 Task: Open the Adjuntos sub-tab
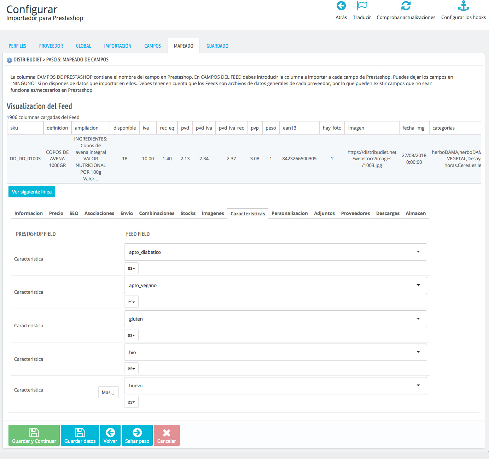[324, 213]
